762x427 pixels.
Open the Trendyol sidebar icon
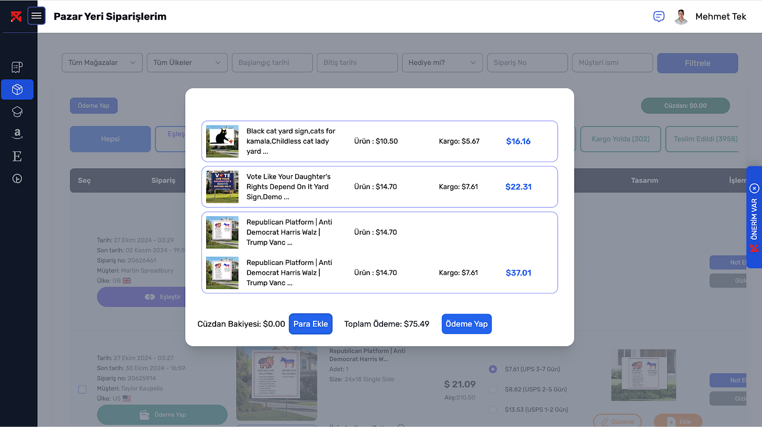point(17,179)
